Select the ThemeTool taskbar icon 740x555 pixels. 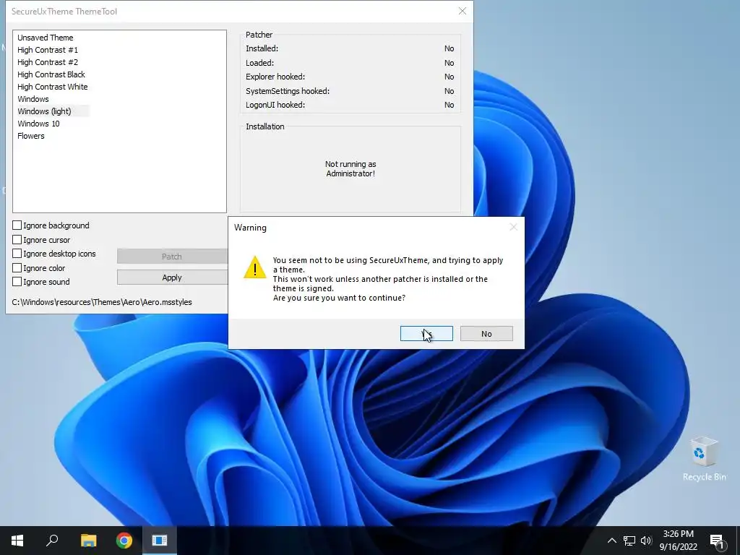click(160, 541)
